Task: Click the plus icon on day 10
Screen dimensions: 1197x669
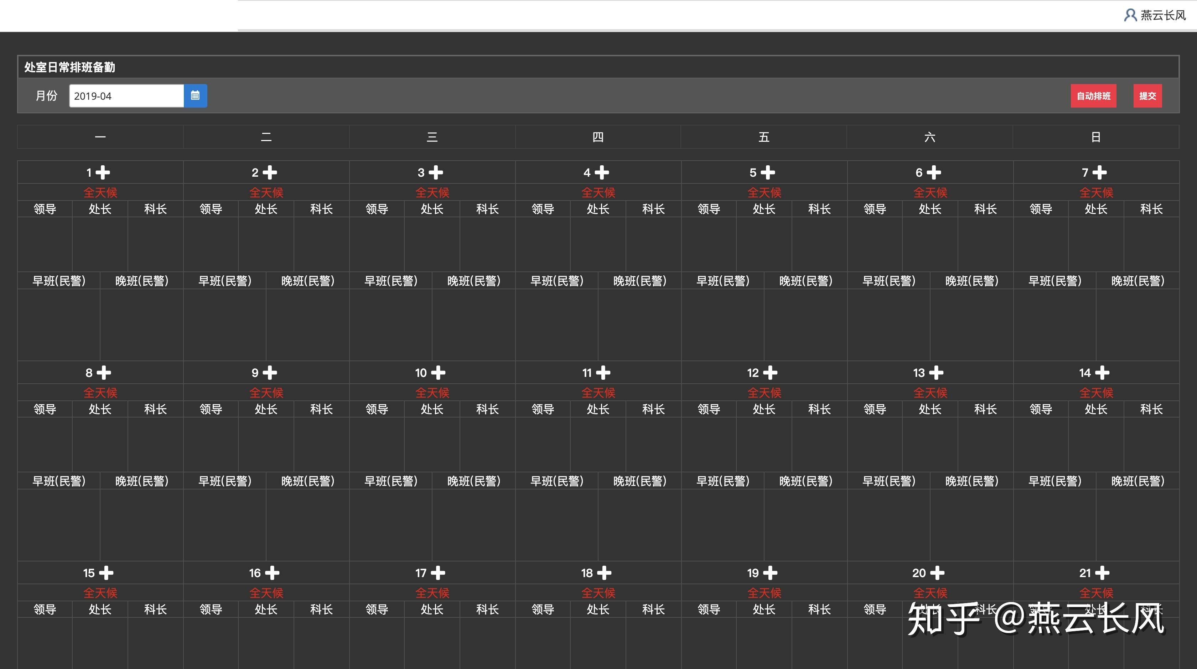Action: click(x=438, y=372)
